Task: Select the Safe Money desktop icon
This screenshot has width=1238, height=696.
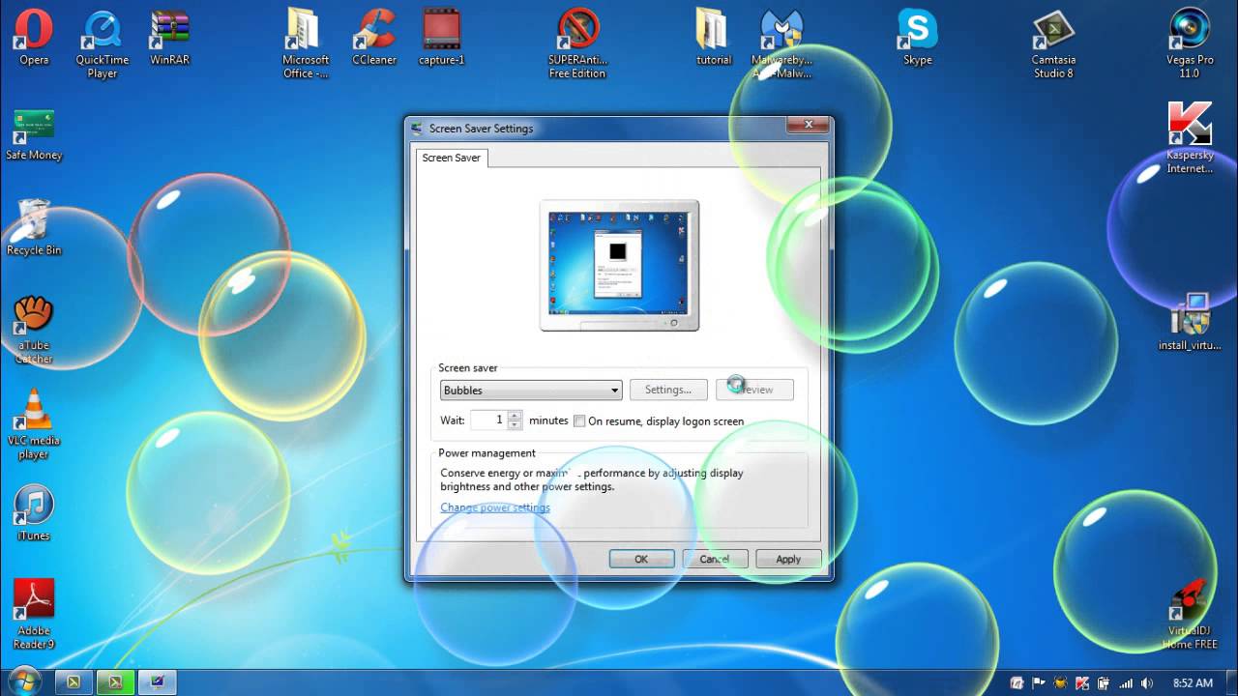Action: pyautogui.click(x=34, y=133)
